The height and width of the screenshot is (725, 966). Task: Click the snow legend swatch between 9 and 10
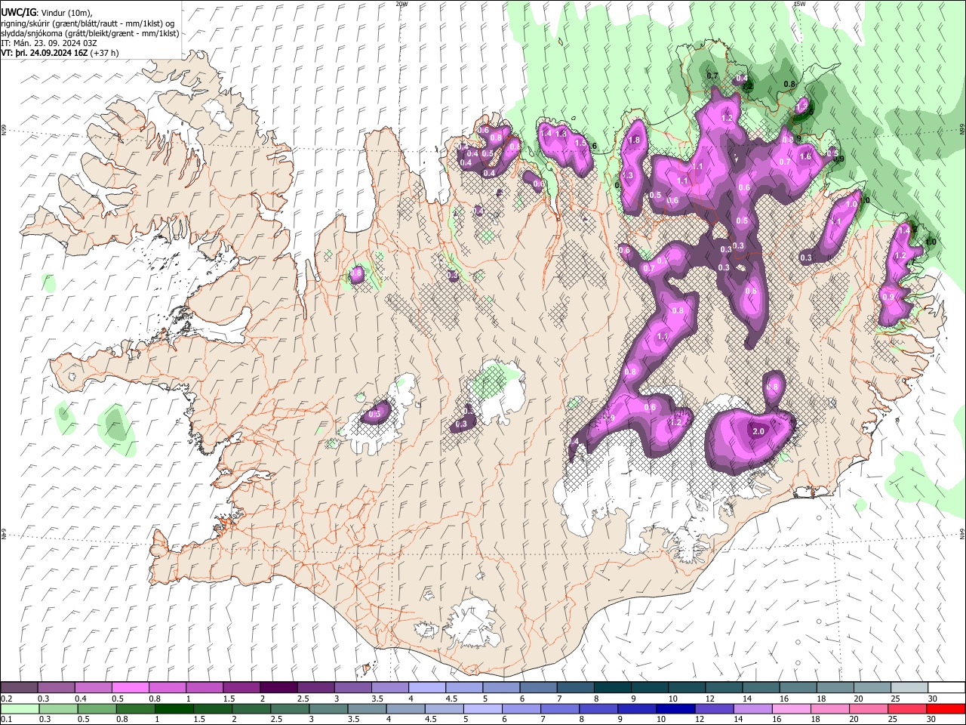pos(650,687)
